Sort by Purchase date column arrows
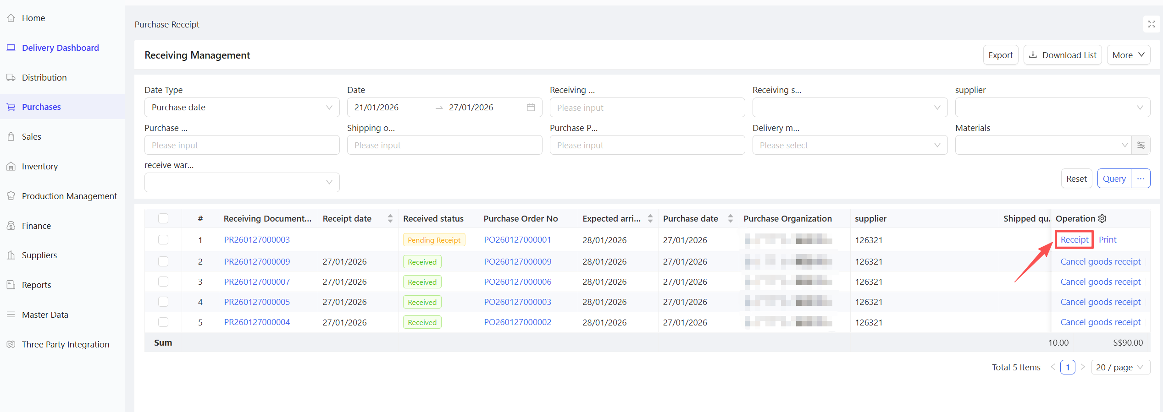The image size is (1163, 412). [x=730, y=219]
